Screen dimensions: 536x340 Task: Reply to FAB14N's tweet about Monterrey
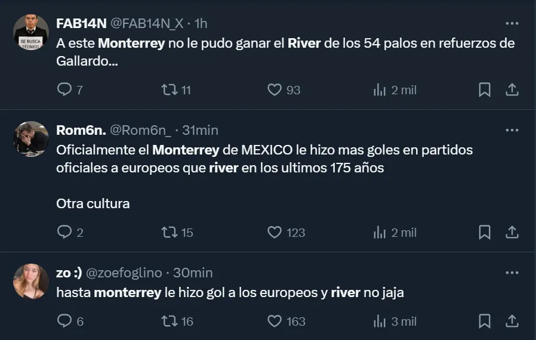pos(64,90)
